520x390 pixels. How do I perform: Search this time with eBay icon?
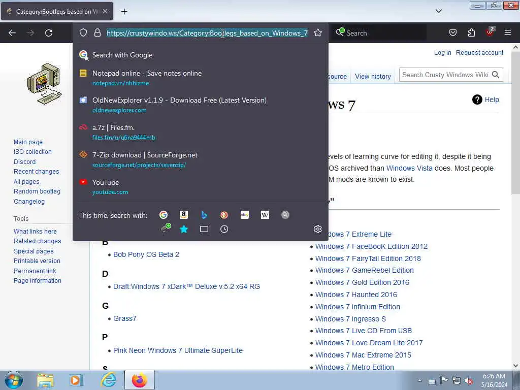click(x=245, y=215)
